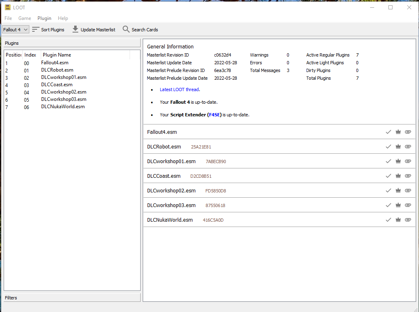Click the checkmark icon on DLCRobot.esm card
This screenshot has height=312, width=419.
click(388, 146)
